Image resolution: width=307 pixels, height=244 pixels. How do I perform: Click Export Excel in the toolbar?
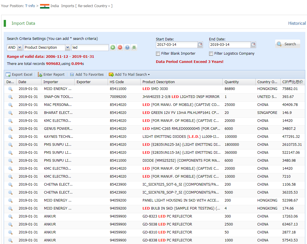(19, 75)
